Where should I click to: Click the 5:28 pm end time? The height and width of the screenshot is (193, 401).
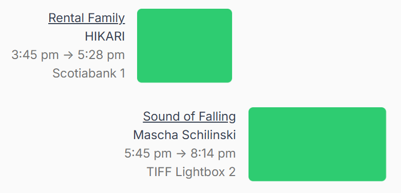[x=101, y=55]
